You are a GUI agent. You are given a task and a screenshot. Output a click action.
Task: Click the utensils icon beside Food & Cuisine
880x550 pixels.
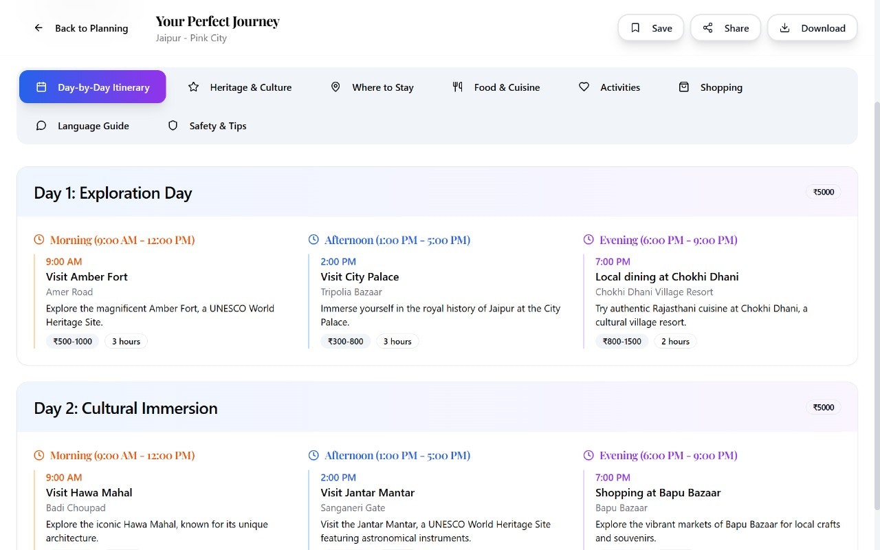[x=457, y=87]
